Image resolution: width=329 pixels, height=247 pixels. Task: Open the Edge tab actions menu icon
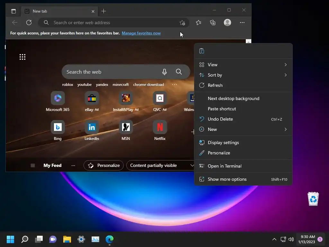pyautogui.click(x=13, y=11)
